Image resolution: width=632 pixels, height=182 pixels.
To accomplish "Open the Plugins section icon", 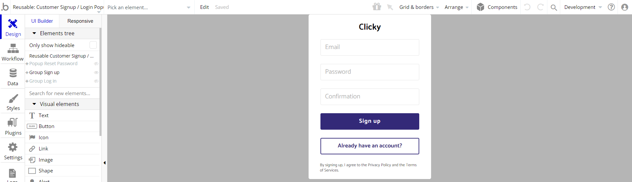I will [x=13, y=122].
